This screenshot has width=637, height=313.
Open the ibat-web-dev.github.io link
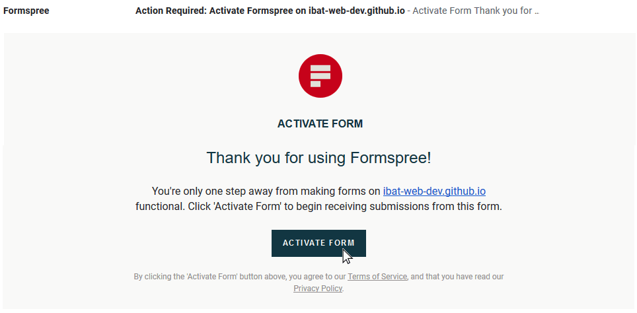click(x=434, y=191)
